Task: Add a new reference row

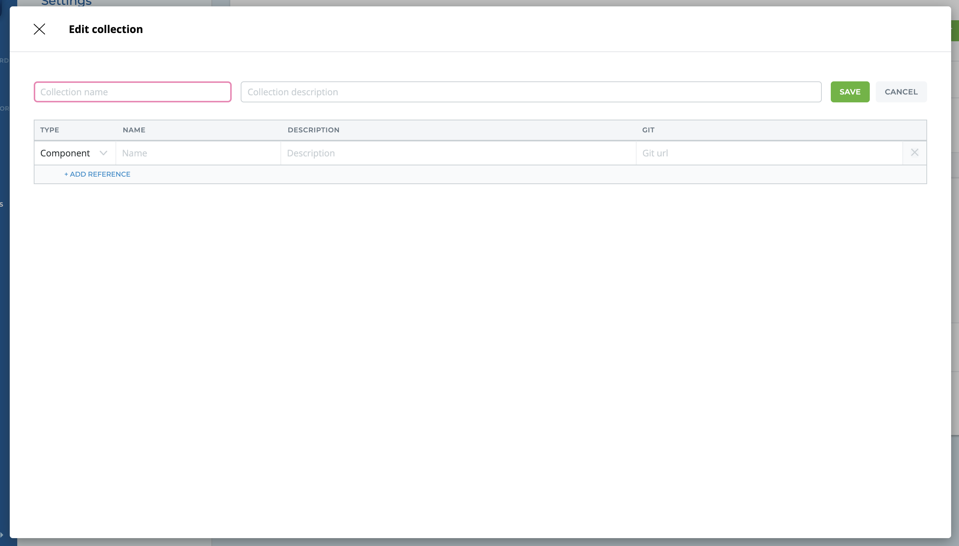Action: [x=97, y=174]
